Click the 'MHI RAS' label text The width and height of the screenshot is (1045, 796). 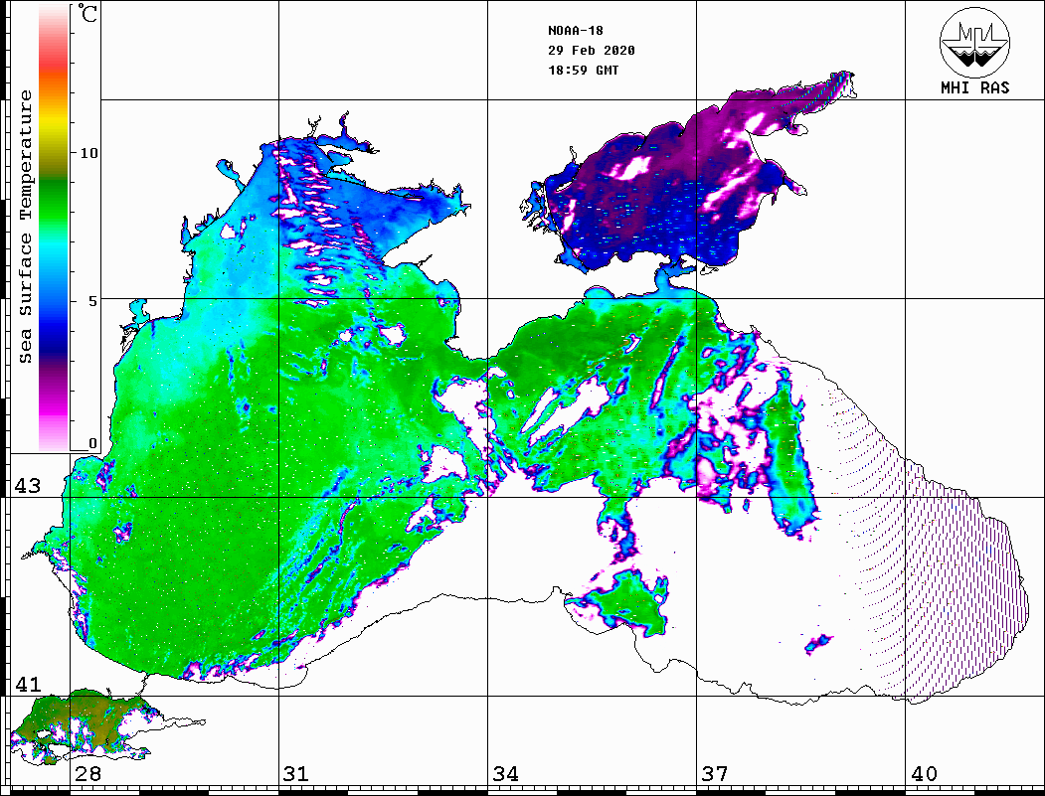[x=975, y=87]
